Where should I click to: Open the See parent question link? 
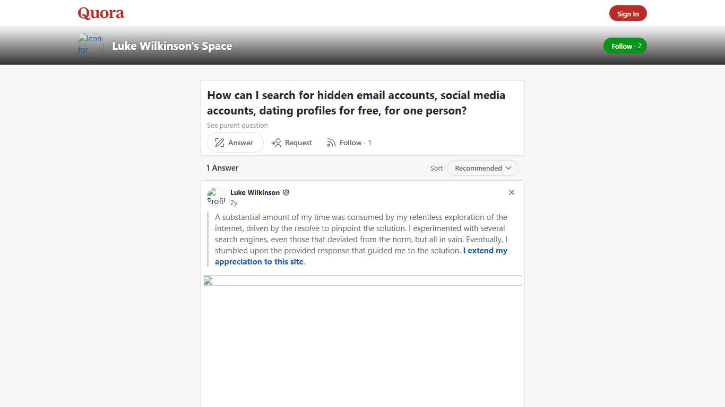[x=237, y=125]
